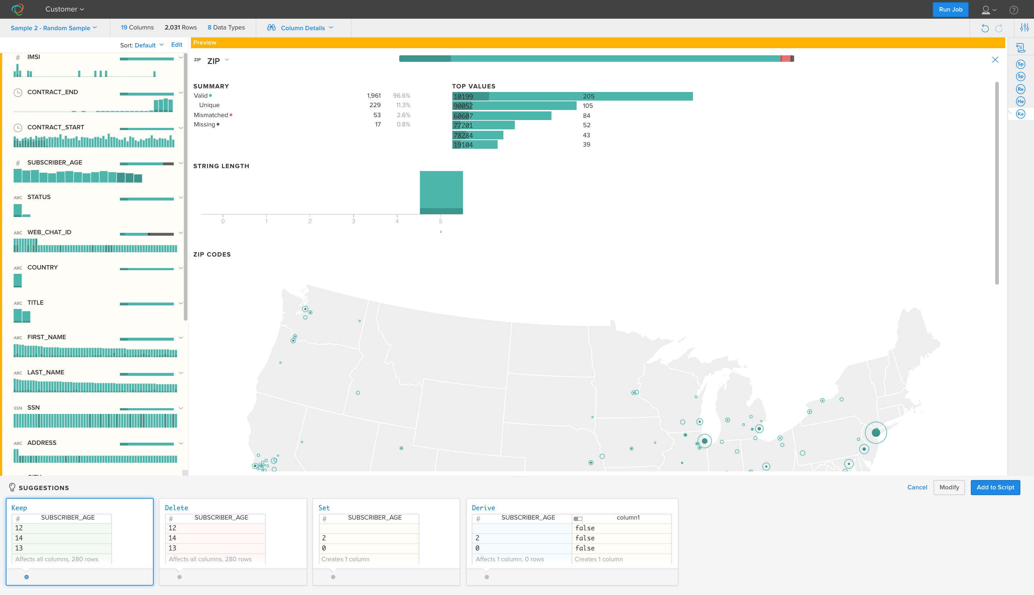
Task: Click the 8 Data Types link
Action: 226,27
